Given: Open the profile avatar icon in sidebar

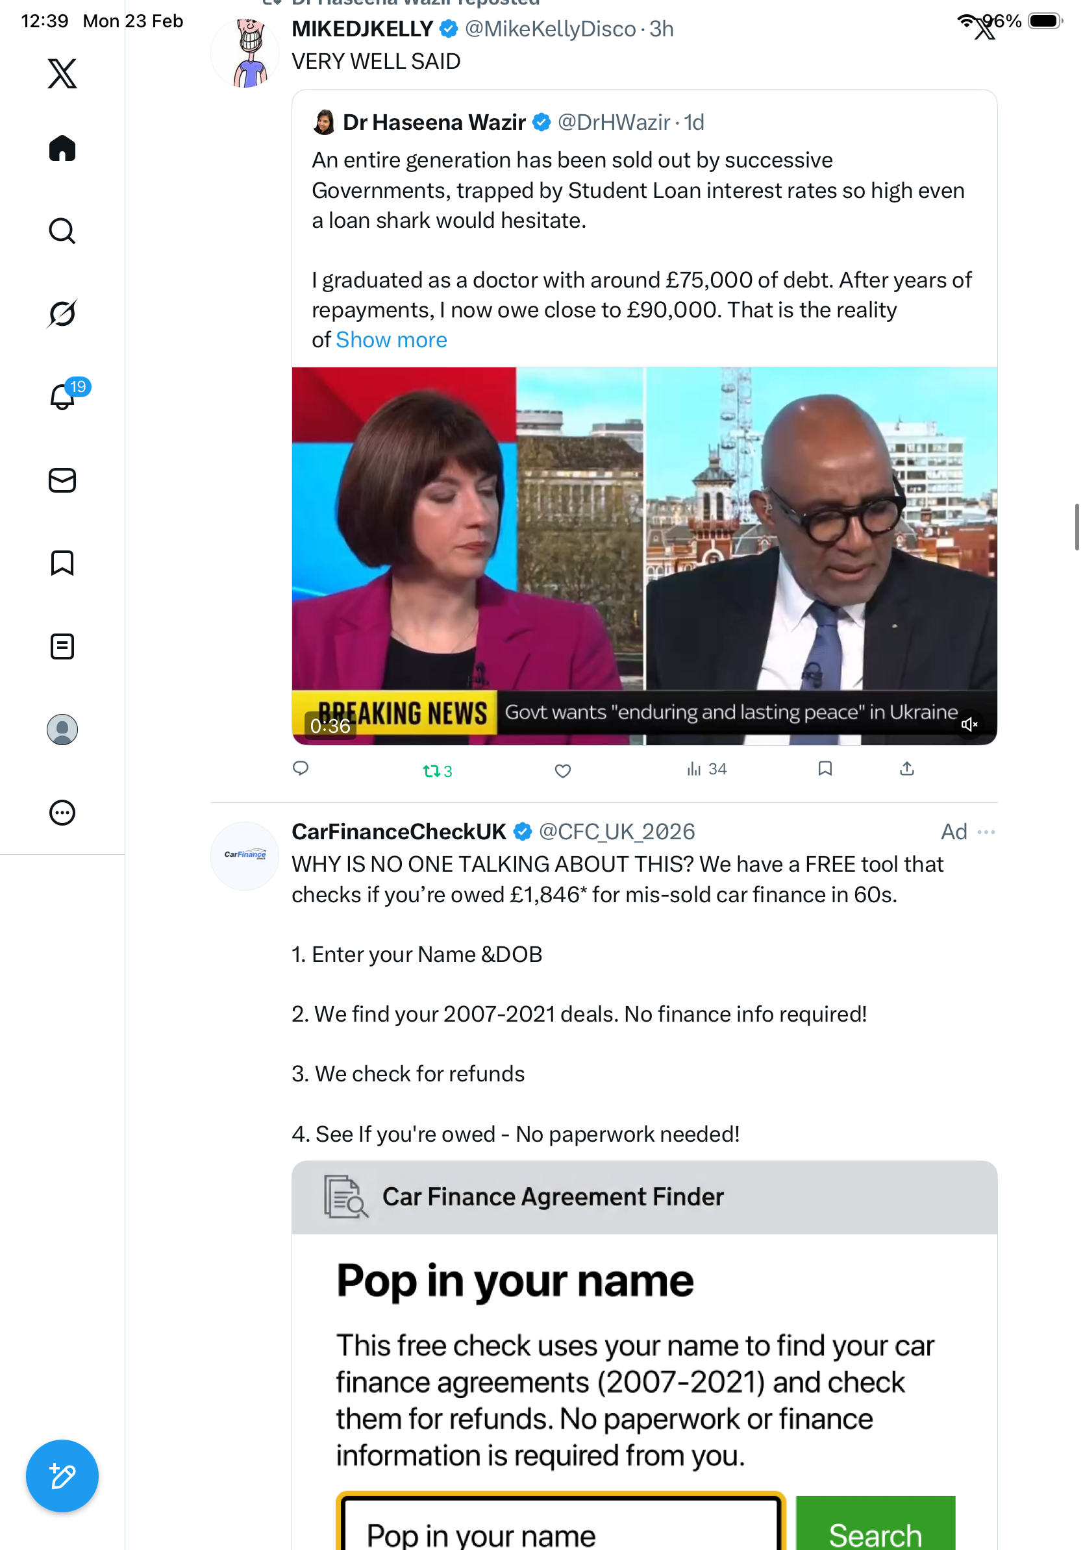Looking at the screenshot, I should (x=62, y=730).
